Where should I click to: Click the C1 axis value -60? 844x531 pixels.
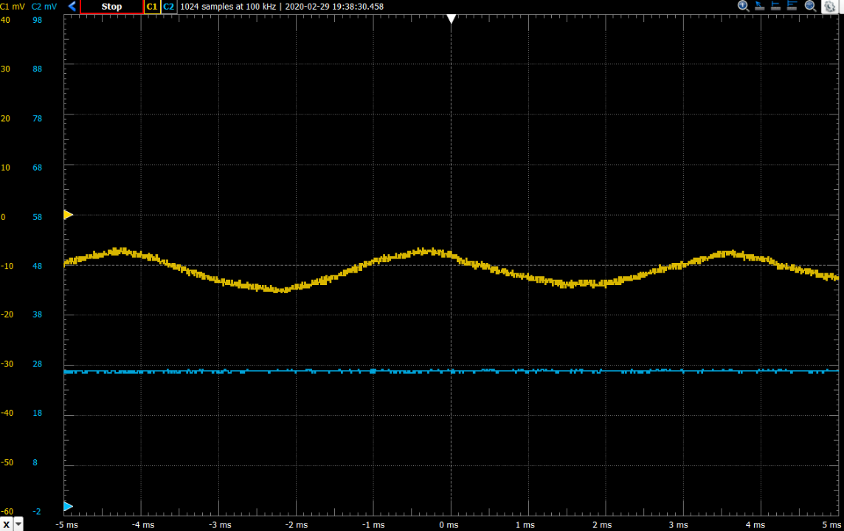(x=7, y=512)
